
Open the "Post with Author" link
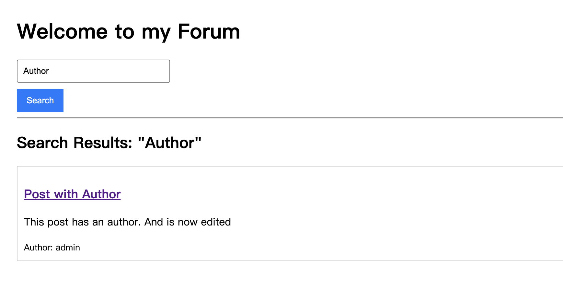point(72,194)
